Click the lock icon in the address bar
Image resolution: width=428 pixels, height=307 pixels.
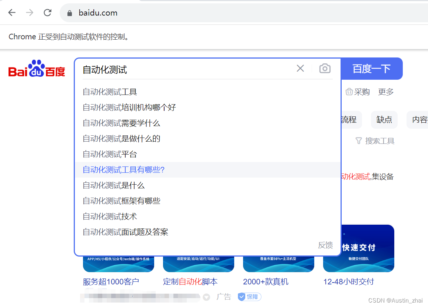(x=70, y=13)
